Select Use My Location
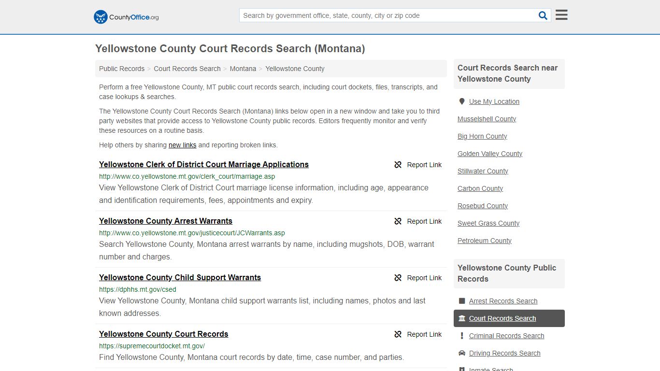The image size is (660, 371). (x=494, y=101)
